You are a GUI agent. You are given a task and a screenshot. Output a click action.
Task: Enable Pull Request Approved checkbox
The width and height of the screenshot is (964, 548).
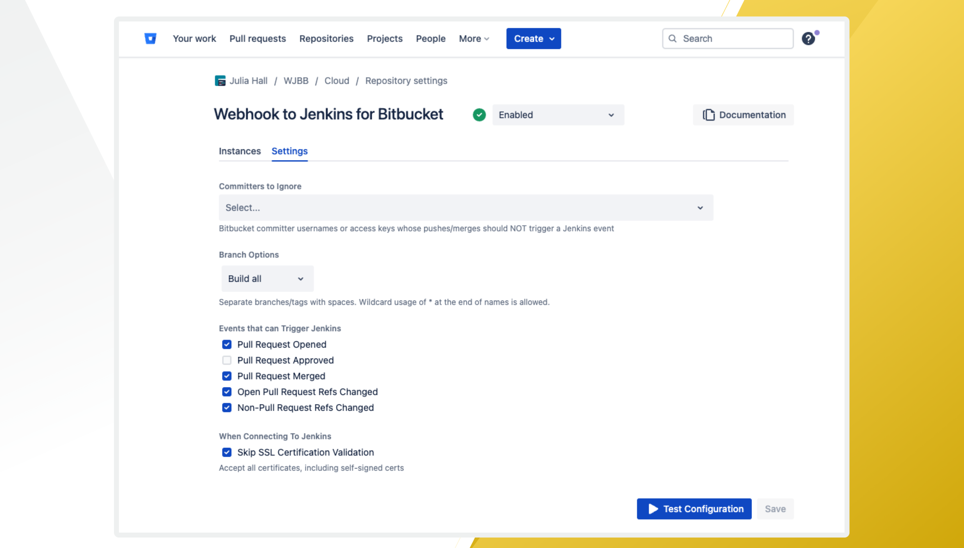click(x=227, y=360)
